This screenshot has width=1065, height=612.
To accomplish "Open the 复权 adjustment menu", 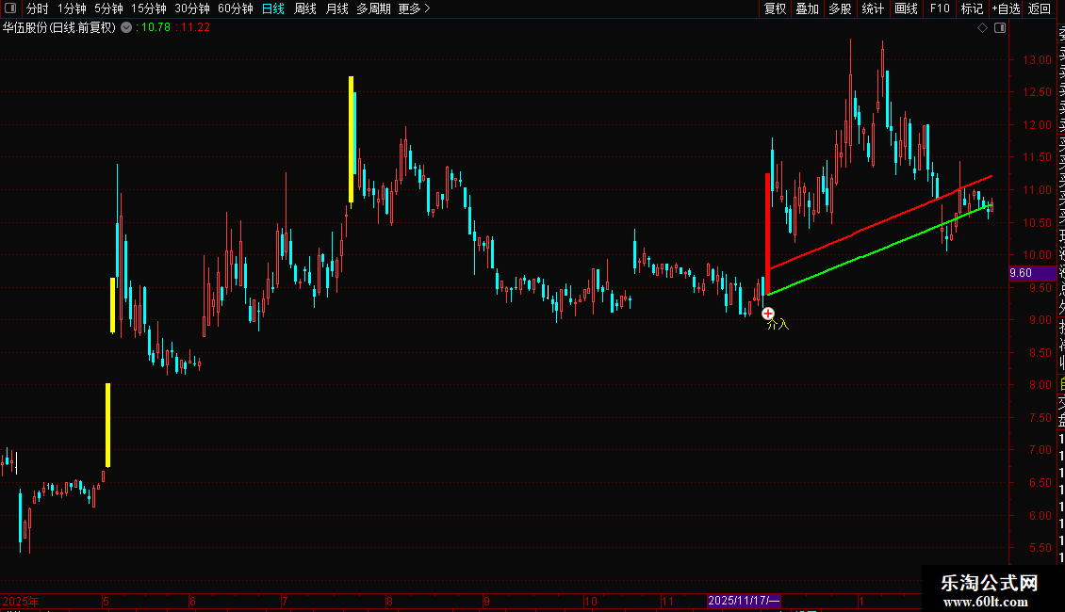I will tap(775, 8).
